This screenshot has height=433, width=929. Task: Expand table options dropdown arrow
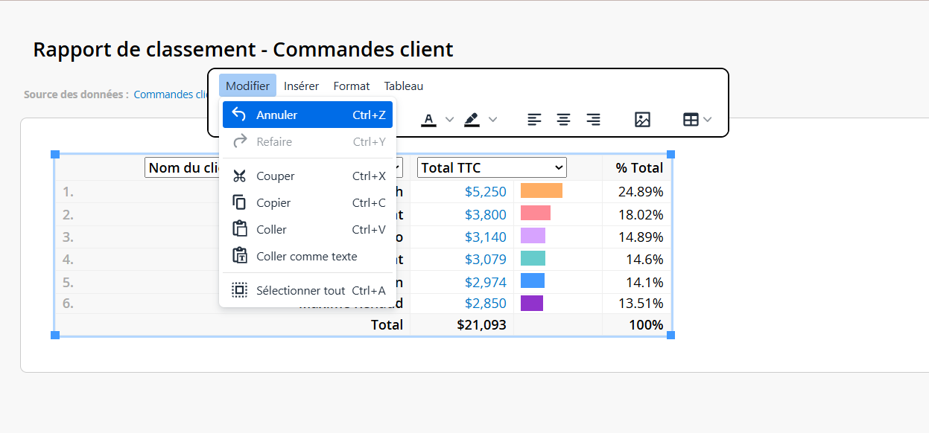pos(707,119)
